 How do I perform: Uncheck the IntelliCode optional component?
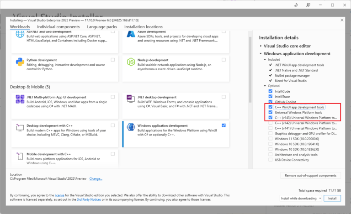[271, 91]
